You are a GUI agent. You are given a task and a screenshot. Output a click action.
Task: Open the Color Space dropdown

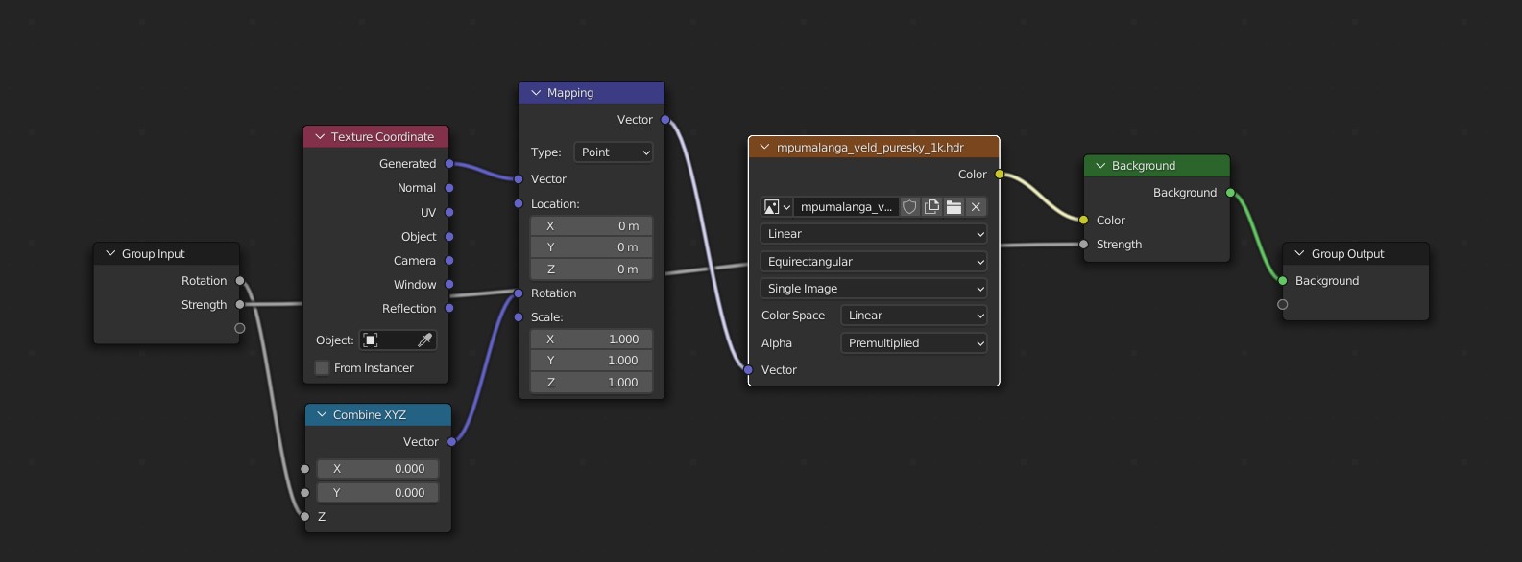(x=913, y=316)
